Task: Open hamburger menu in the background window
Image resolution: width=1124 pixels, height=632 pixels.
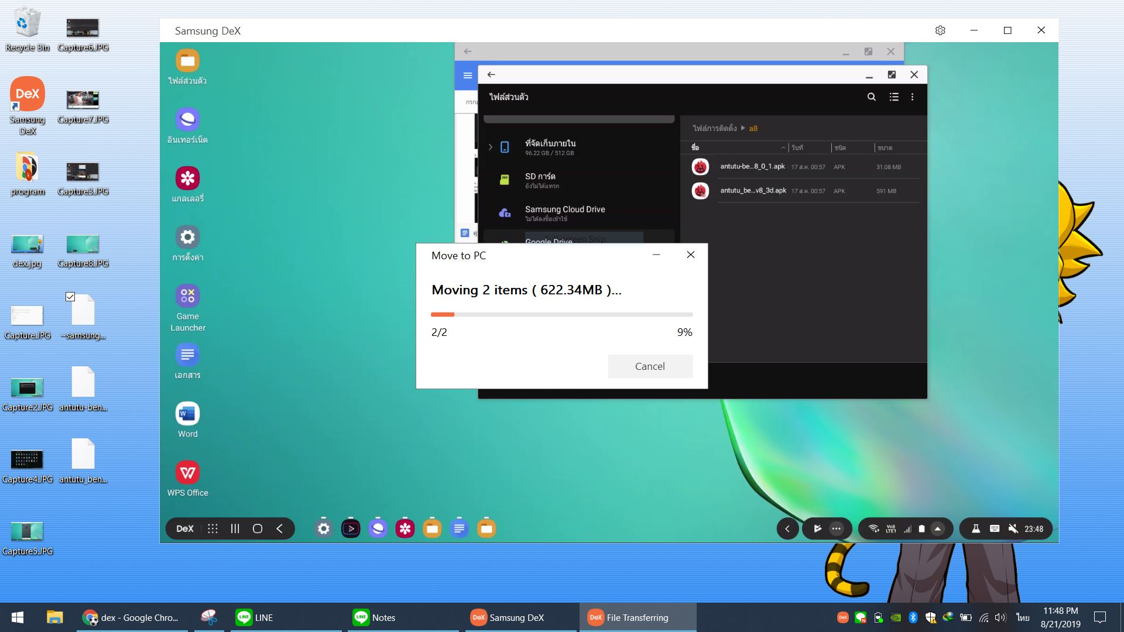Action: (467, 75)
